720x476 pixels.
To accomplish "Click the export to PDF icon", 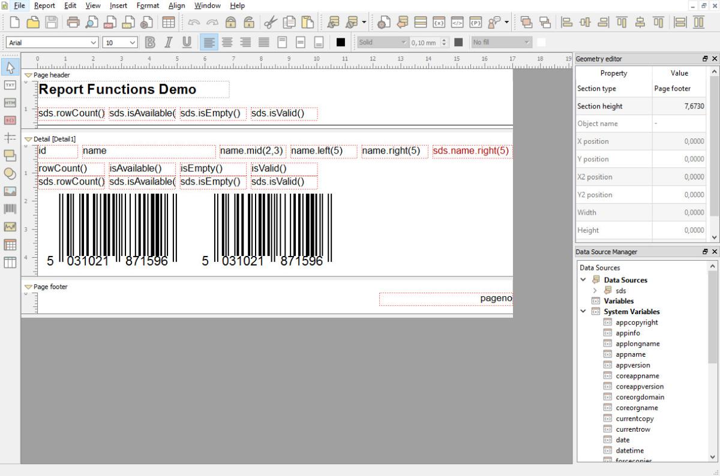I will point(110,22).
